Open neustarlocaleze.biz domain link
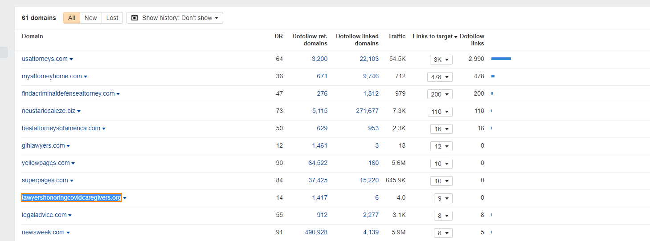The image size is (650, 241). [49, 111]
